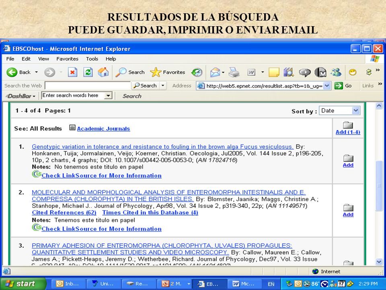Screen dimensions: 386x290
Task: Click the 2:29 PM clock
Action: click(x=368, y=284)
